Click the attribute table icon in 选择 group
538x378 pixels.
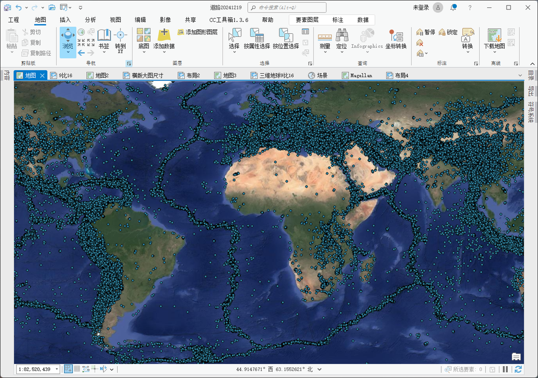pos(305,32)
